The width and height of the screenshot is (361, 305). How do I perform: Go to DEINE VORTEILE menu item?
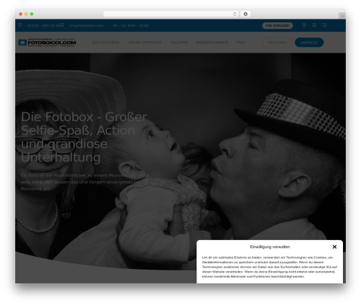tap(145, 43)
